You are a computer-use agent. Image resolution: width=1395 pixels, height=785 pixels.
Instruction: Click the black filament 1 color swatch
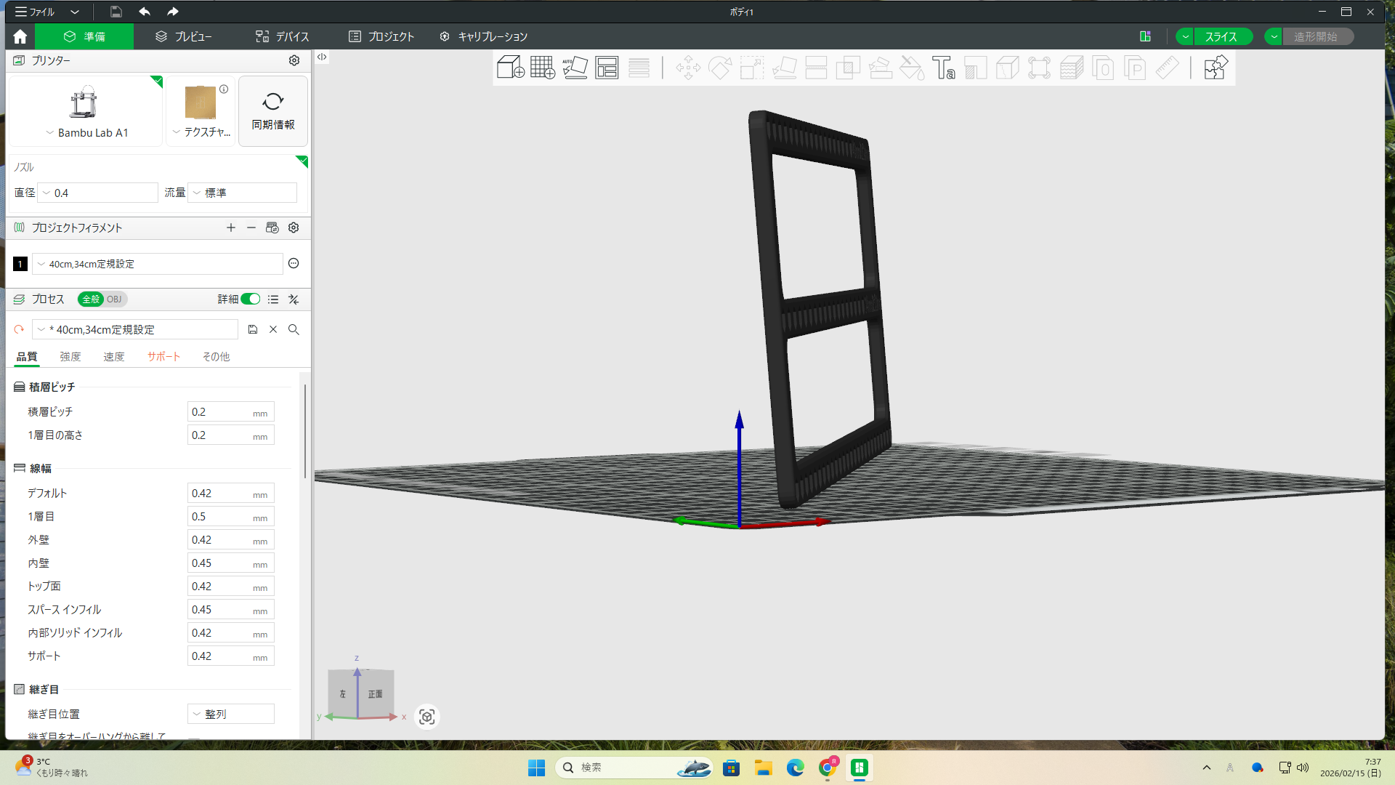(20, 264)
